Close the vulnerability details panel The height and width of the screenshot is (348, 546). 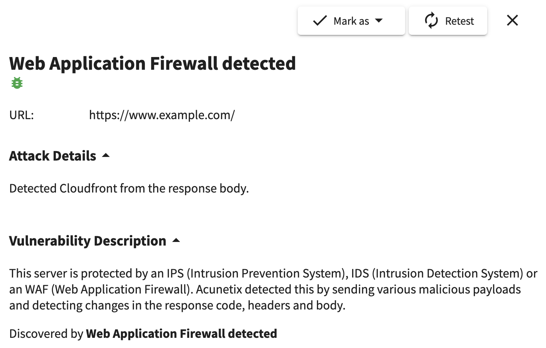[512, 20]
